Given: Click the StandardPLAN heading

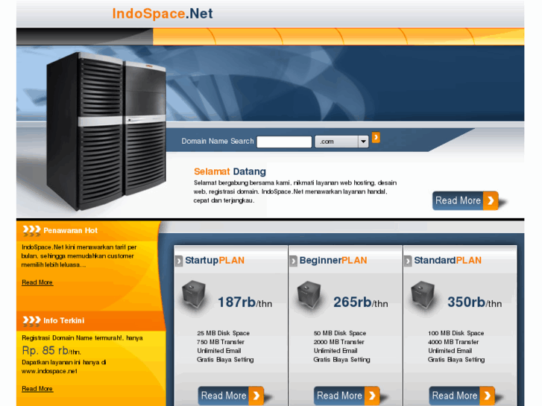Looking at the screenshot, I should coord(447,261).
